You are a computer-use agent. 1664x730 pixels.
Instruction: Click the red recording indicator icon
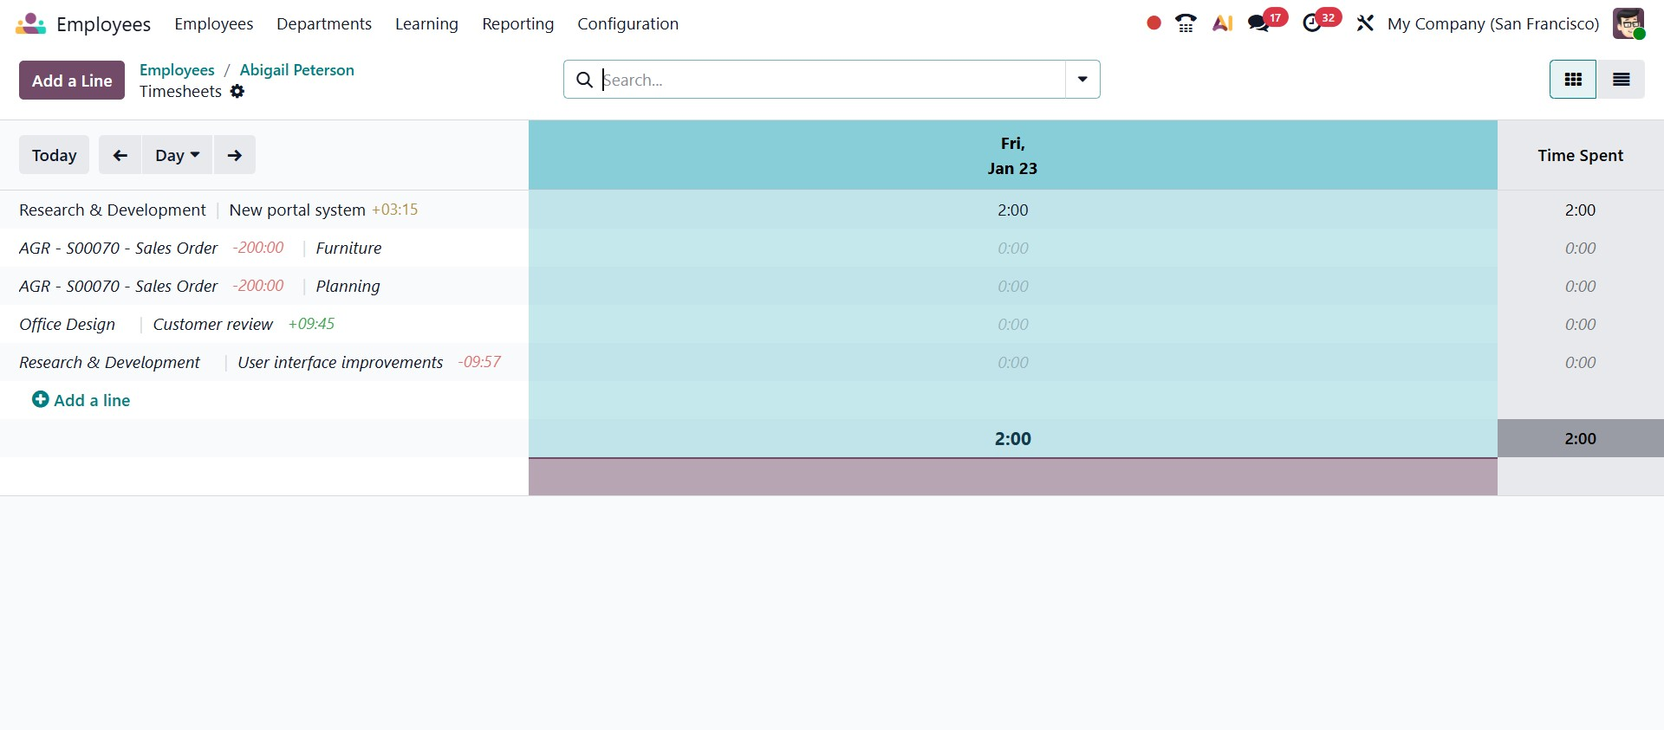pyautogui.click(x=1154, y=23)
